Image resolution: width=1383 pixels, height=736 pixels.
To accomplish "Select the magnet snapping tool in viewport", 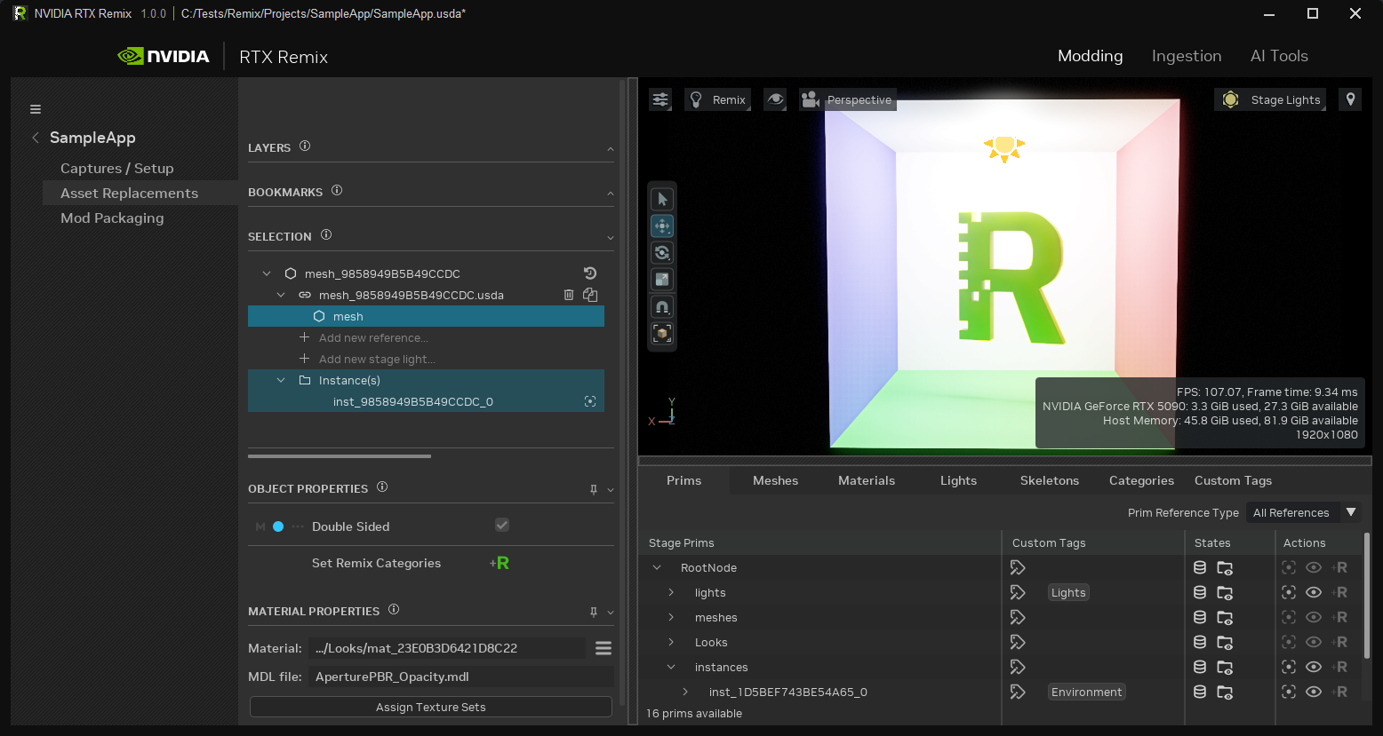I will point(662,306).
